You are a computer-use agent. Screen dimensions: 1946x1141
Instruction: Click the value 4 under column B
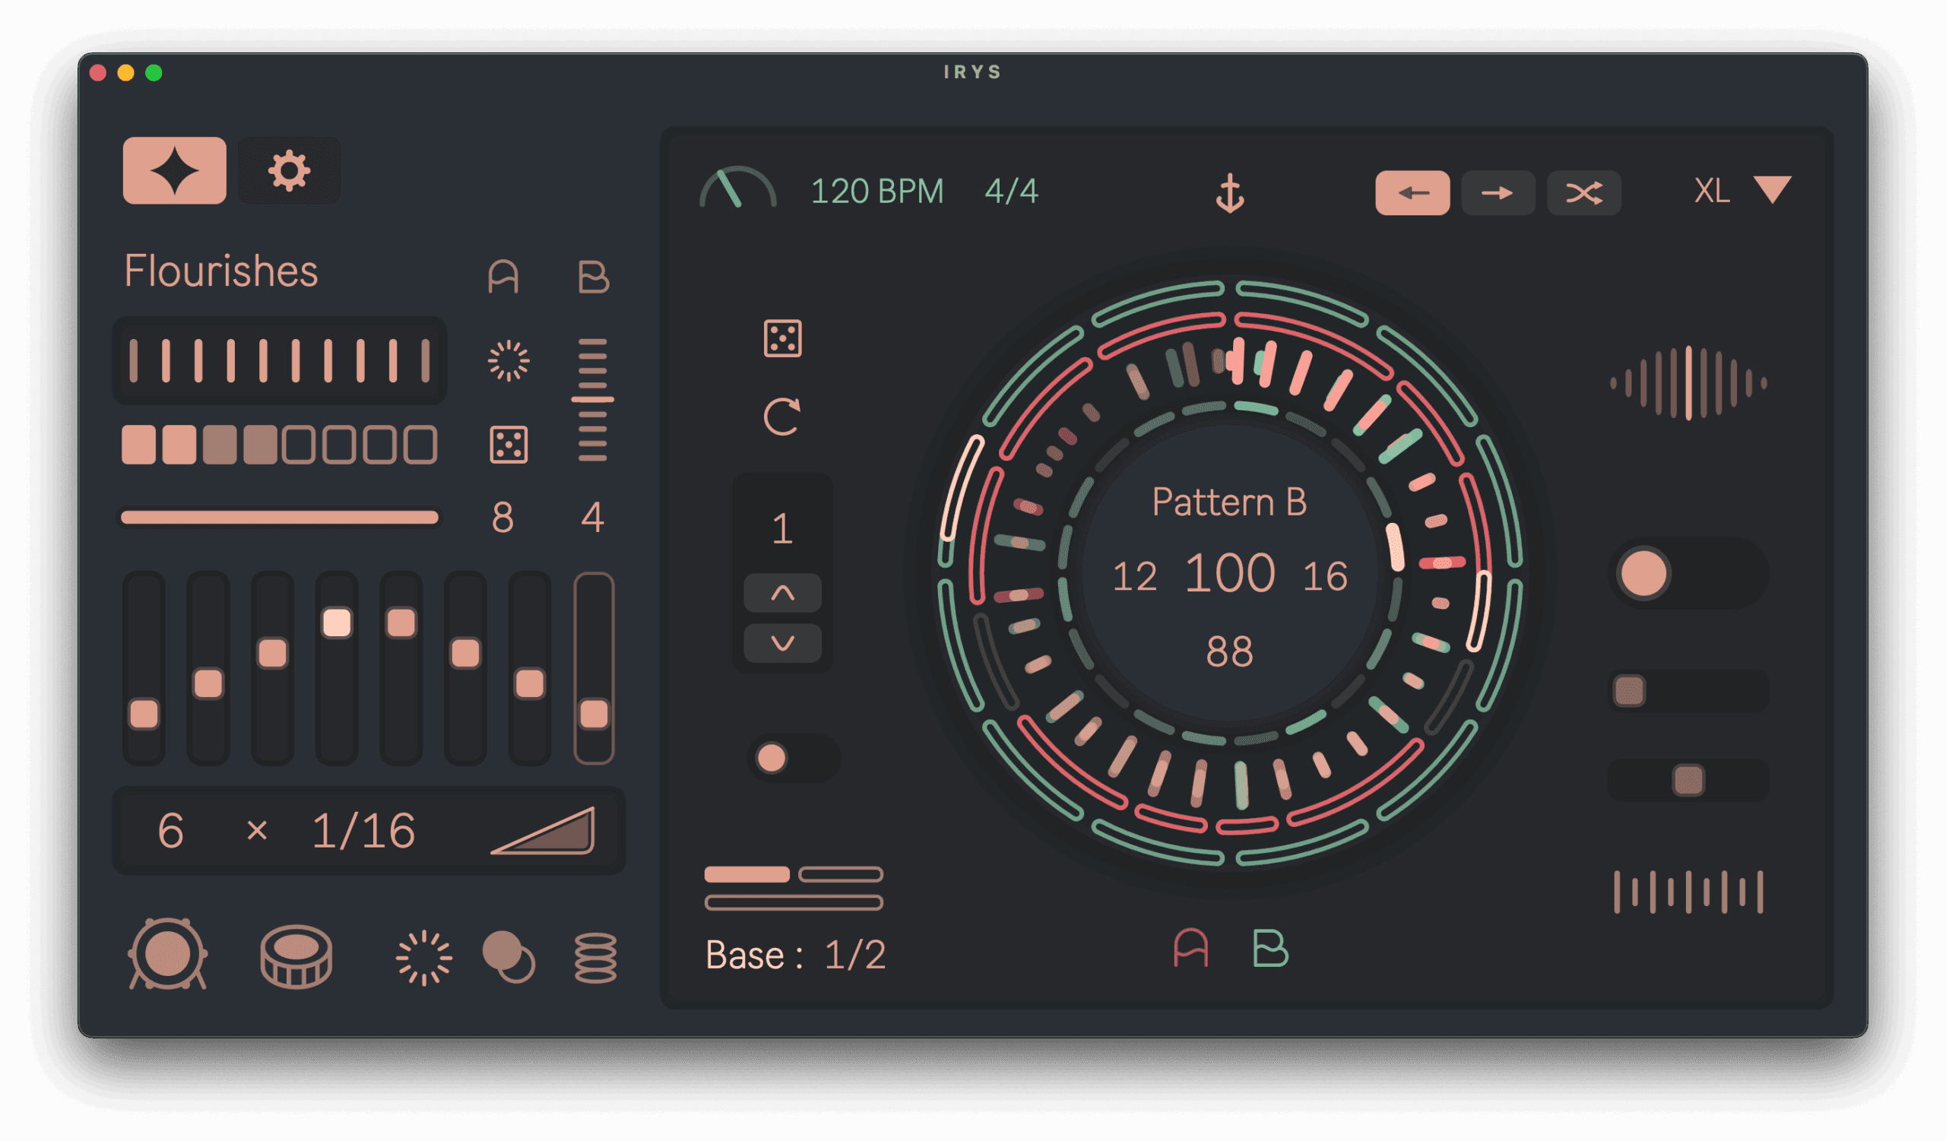point(592,517)
